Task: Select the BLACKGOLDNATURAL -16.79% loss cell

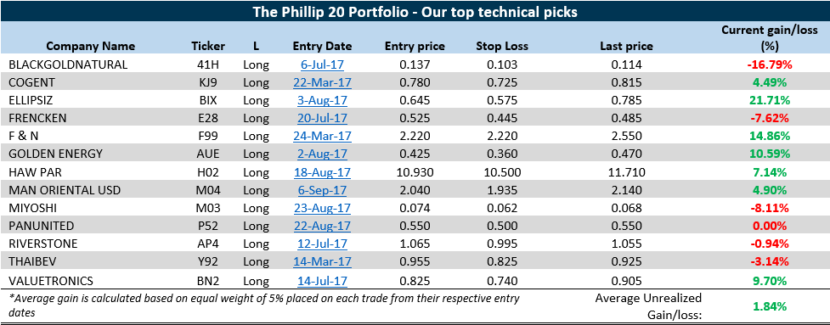Action: pos(767,65)
